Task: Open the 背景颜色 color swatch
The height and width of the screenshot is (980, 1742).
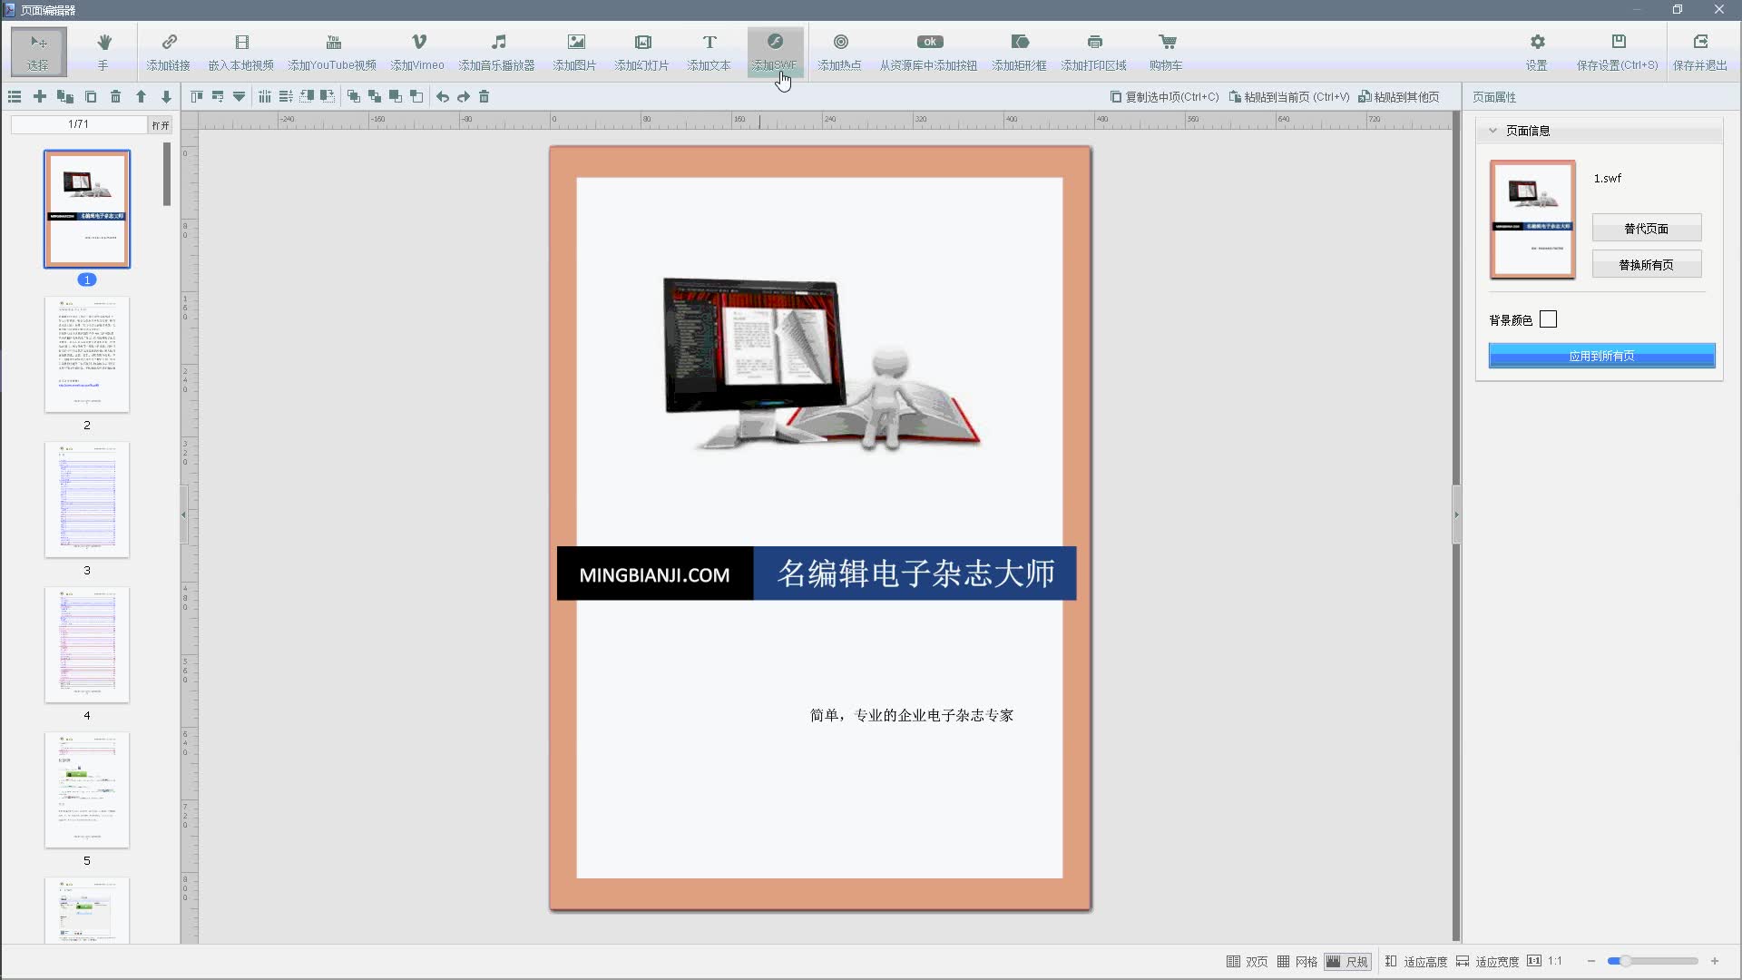Action: pyautogui.click(x=1549, y=319)
